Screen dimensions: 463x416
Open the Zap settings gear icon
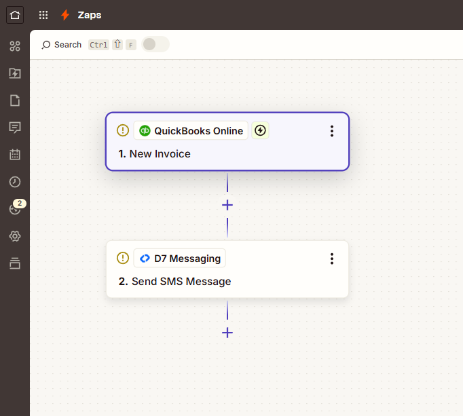[x=15, y=236]
